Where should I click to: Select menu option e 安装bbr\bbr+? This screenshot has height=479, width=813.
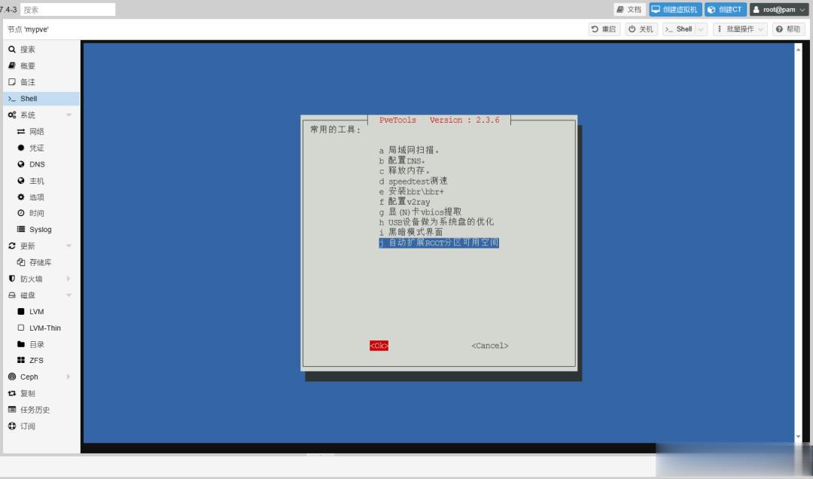click(x=412, y=191)
